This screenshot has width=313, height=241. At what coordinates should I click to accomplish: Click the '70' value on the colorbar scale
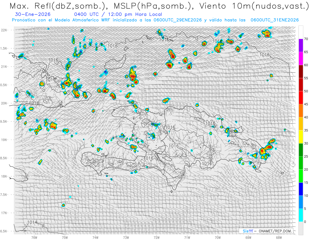click(x=306, y=39)
